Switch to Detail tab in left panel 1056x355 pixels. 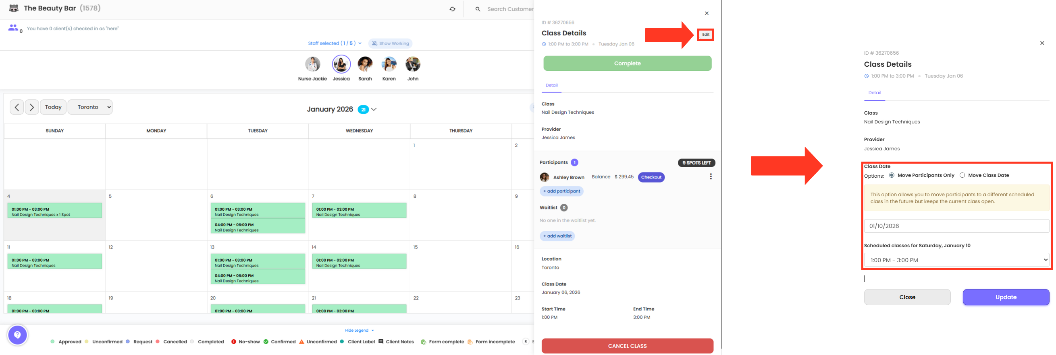click(x=551, y=86)
